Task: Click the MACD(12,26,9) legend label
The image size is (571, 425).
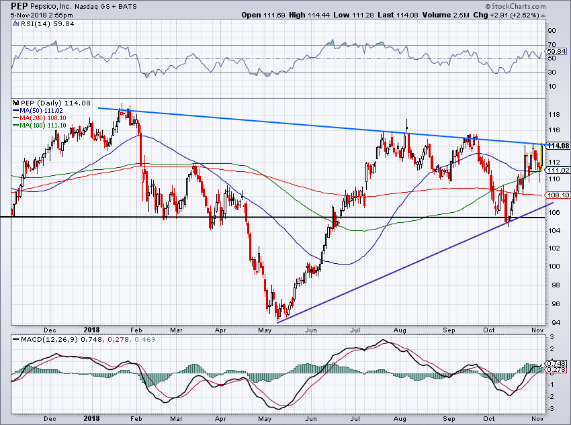Action: [50, 340]
